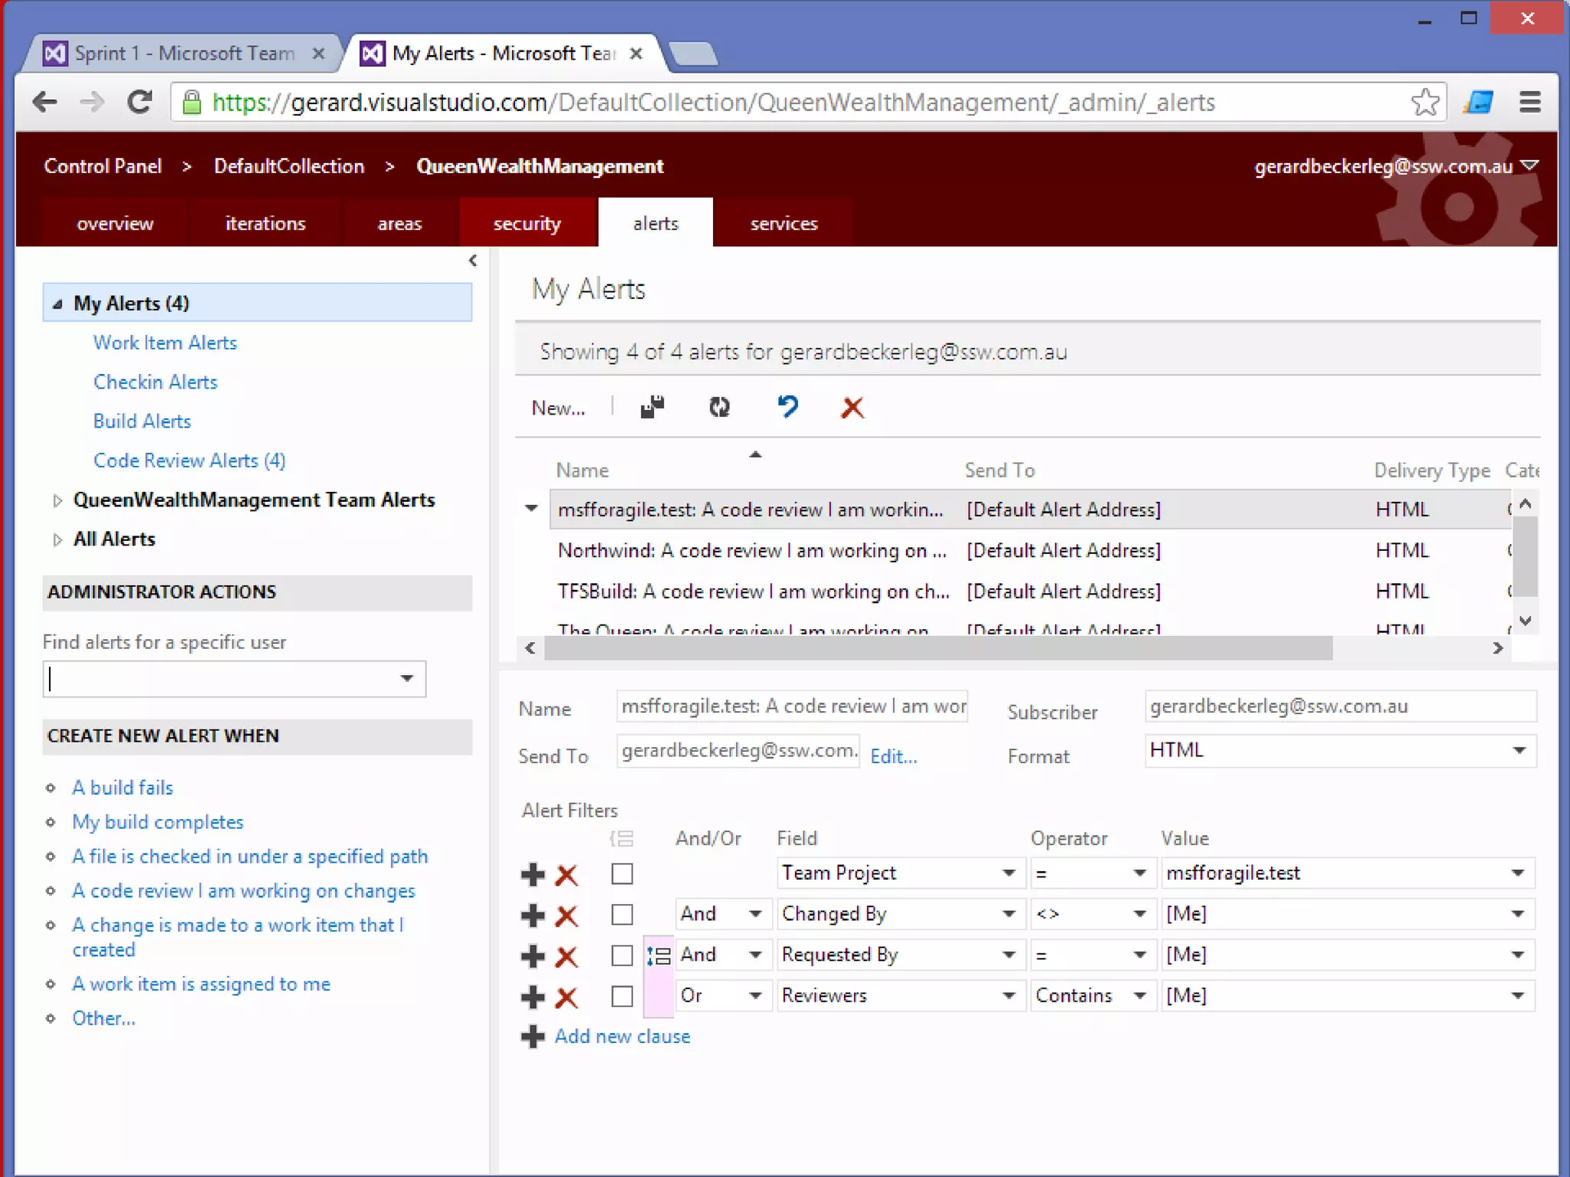Check the Team Project clause checkbox
Image resolution: width=1570 pixels, height=1177 pixels.
click(x=622, y=874)
